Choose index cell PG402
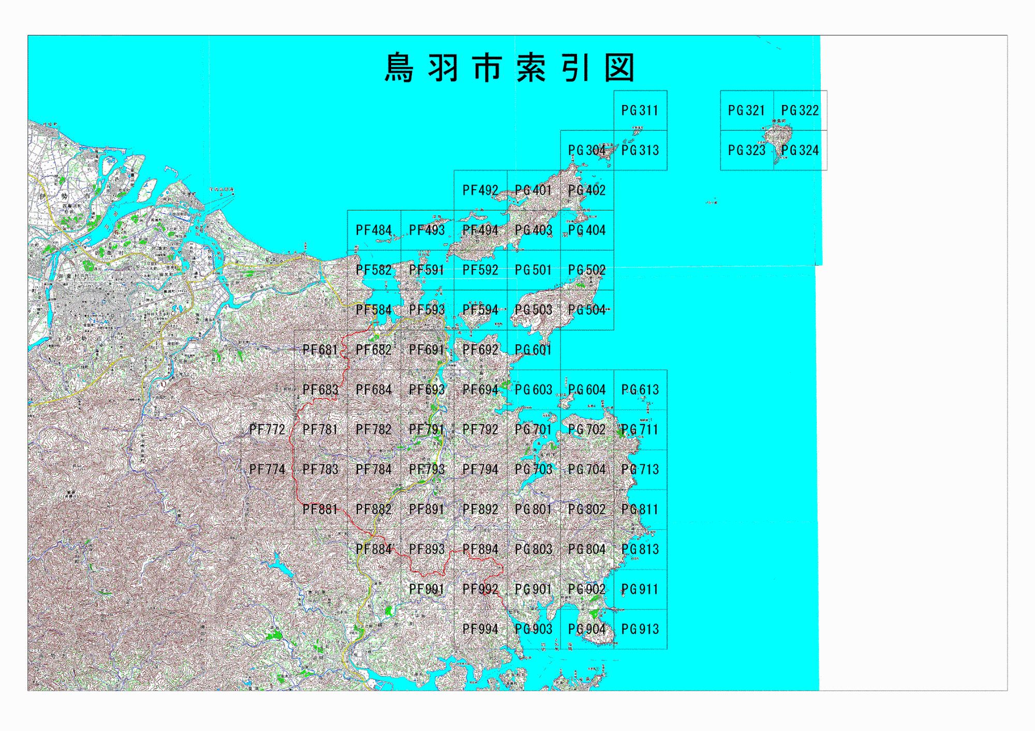Viewport: 1035px width, 731px height. [x=587, y=190]
